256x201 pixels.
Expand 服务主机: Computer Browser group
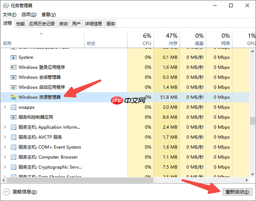(5, 157)
